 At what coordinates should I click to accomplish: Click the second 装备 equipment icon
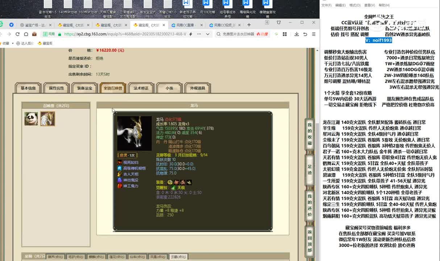[x=176, y=182]
